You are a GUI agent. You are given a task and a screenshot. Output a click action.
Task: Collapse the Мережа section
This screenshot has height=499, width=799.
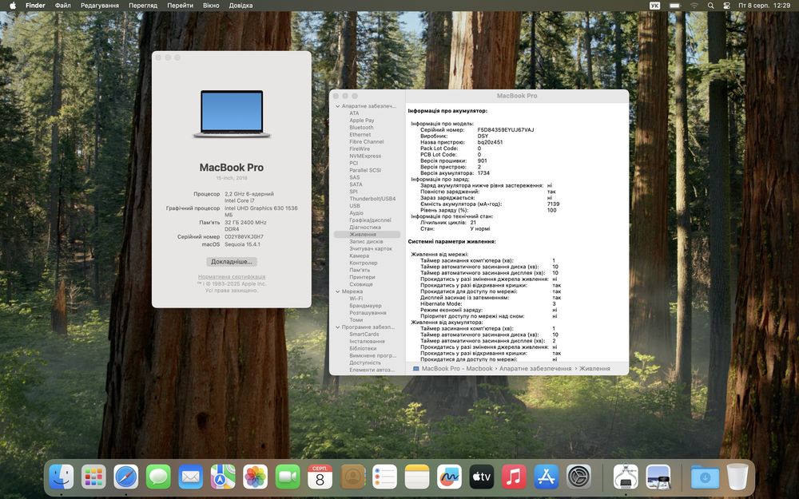337,291
